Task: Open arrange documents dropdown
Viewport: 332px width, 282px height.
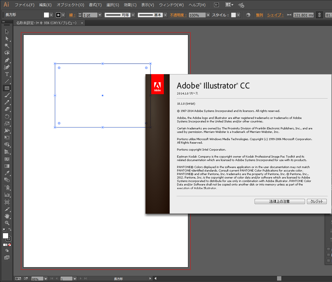Action: pyautogui.click(x=229, y=5)
